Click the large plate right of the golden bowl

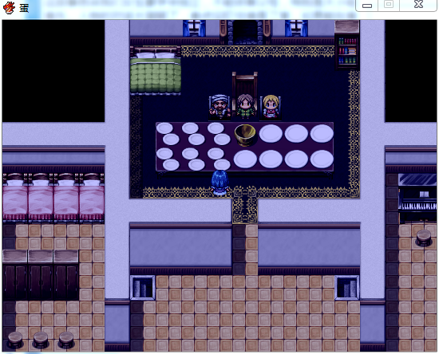pos(271,134)
